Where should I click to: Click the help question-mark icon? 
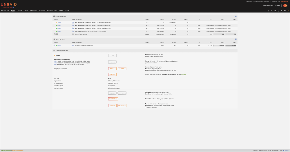(x=285, y=11)
